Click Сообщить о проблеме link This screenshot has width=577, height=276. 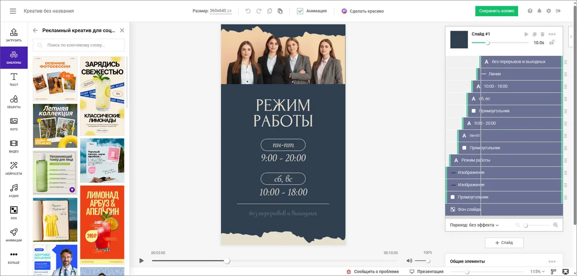pos(373,272)
